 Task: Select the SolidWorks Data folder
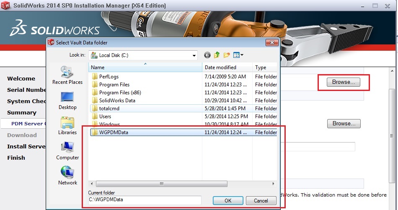click(x=117, y=101)
